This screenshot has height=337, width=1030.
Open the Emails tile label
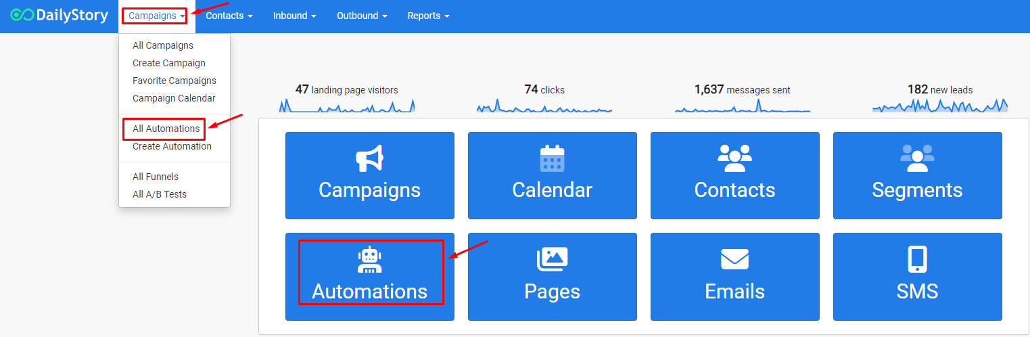(734, 292)
